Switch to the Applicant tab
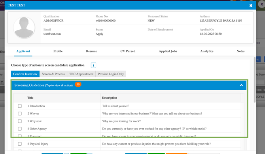The height and width of the screenshot is (154, 265). pyautogui.click(x=23, y=51)
